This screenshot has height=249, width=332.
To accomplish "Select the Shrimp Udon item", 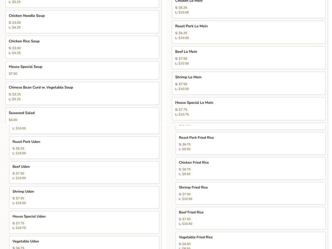I will point(84,197).
